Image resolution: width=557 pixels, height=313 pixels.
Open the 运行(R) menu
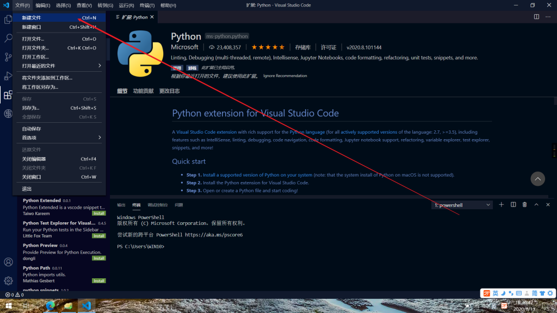pyautogui.click(x=126, y=5)
